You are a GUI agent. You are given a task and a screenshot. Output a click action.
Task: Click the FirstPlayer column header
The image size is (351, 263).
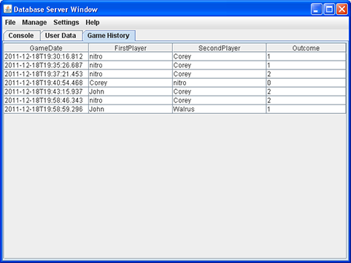click(131, 48)
